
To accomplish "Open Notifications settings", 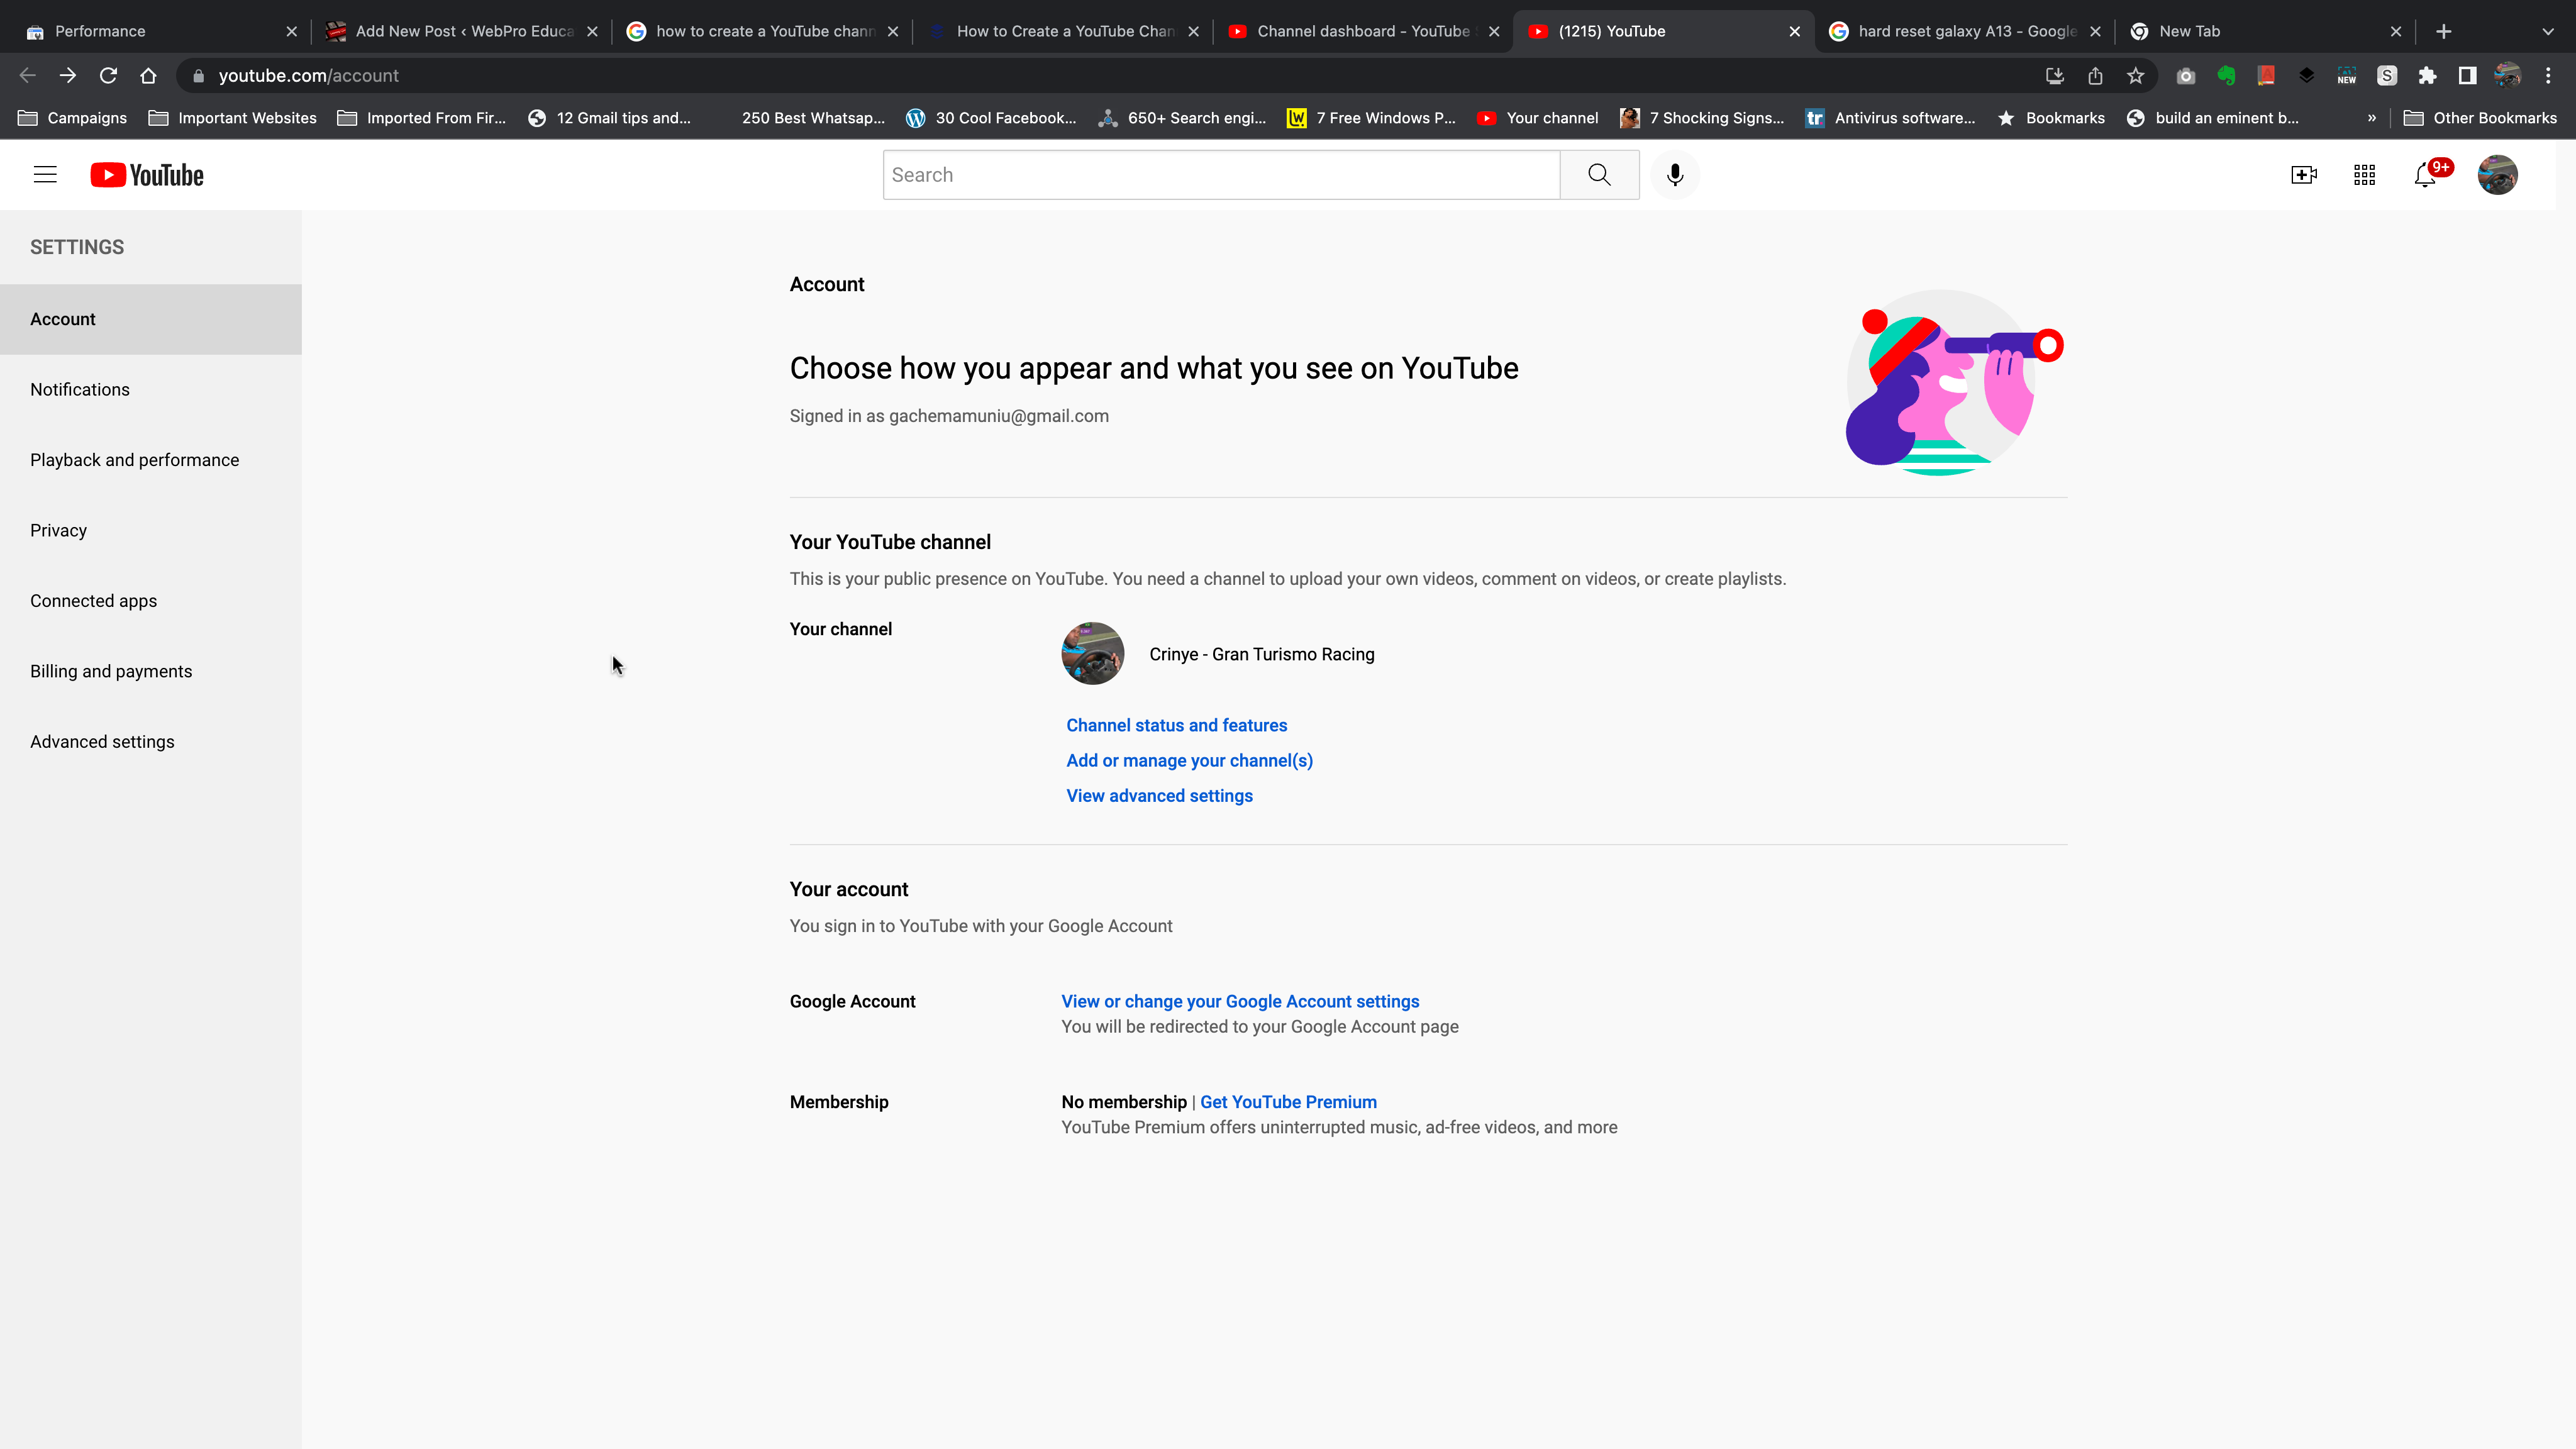I will click(x=151, y=390).
